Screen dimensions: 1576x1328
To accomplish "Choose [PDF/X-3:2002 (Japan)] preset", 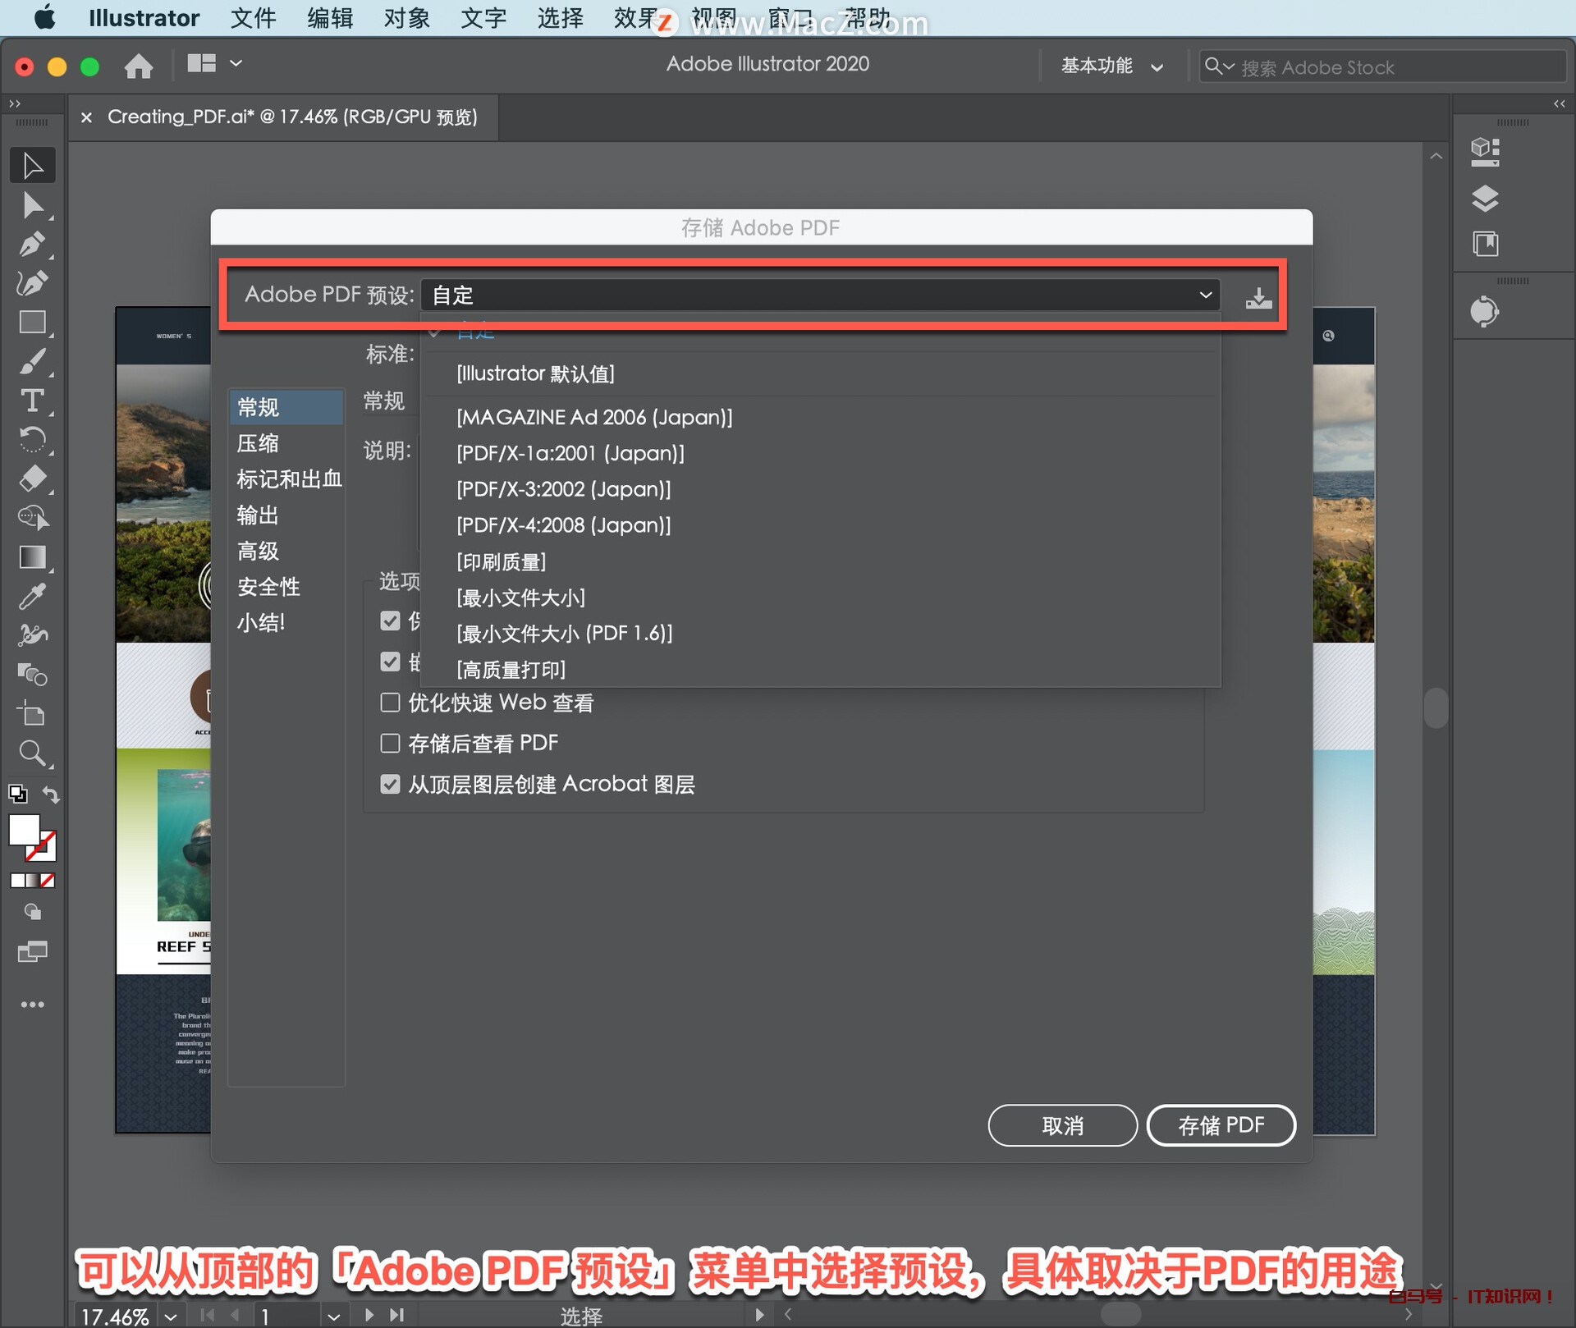I will 564,490.
